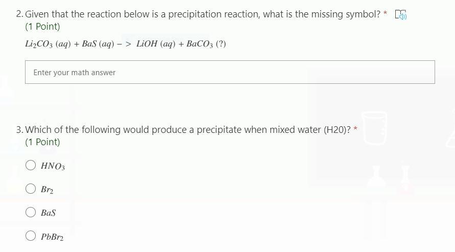Screen dimensions: 455x252
Task: Click the Li2CO3 reactant in the equation
Action: [x=39, y=44]
